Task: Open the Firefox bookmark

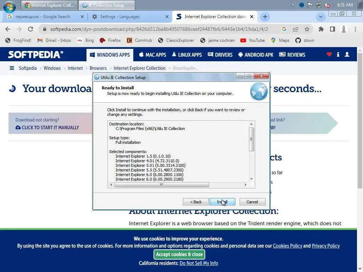Action: 110,40
